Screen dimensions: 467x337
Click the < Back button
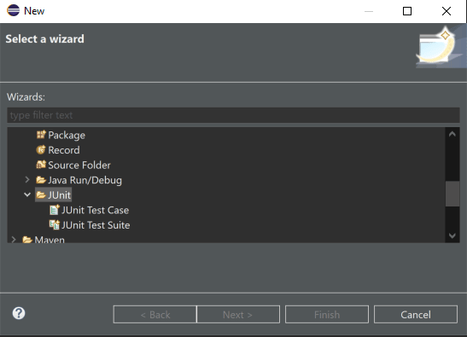[x=155, y=314]
